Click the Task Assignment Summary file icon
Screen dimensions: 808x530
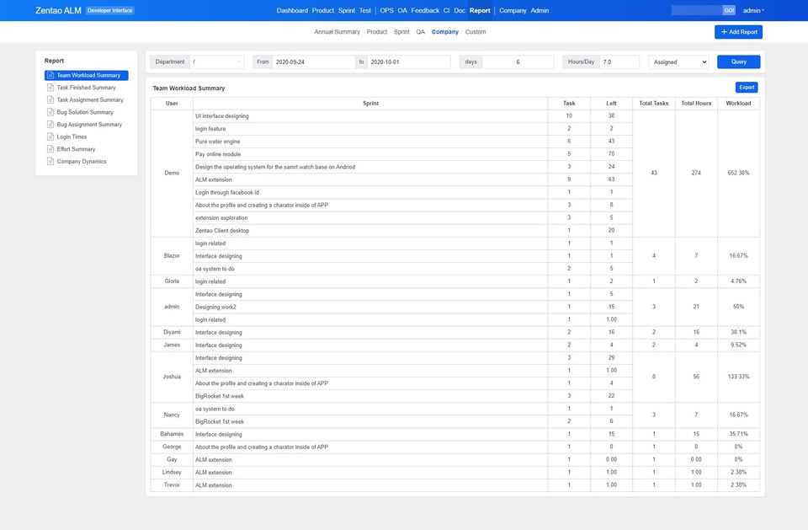coord(50,100)
